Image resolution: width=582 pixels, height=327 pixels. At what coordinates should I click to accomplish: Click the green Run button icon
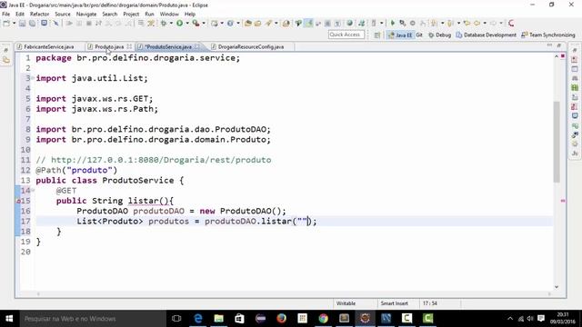(x=180, y=24)
